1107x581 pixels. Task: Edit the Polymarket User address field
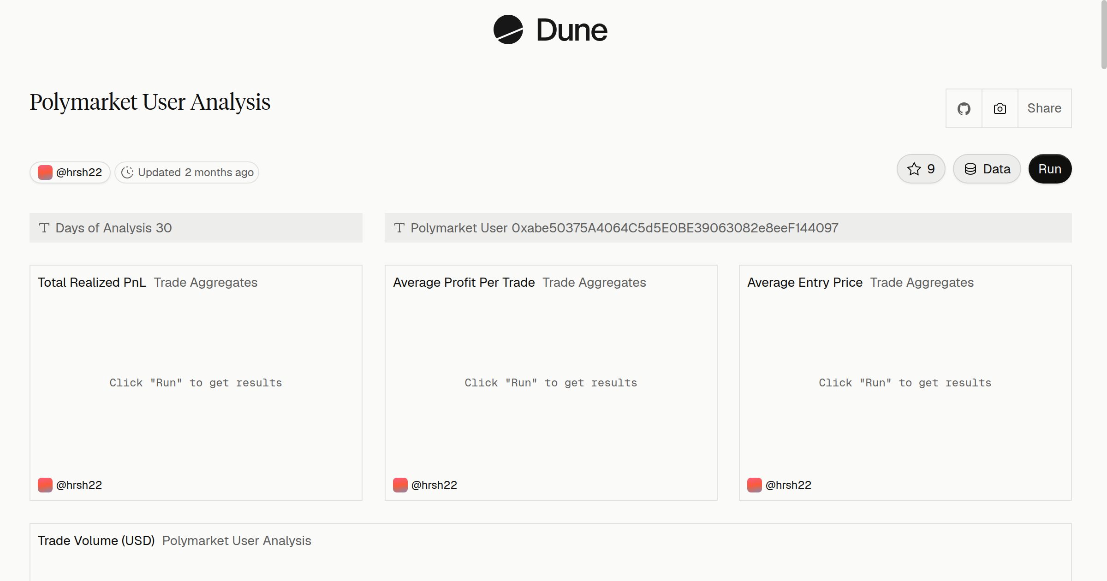[x=728, y=228]
